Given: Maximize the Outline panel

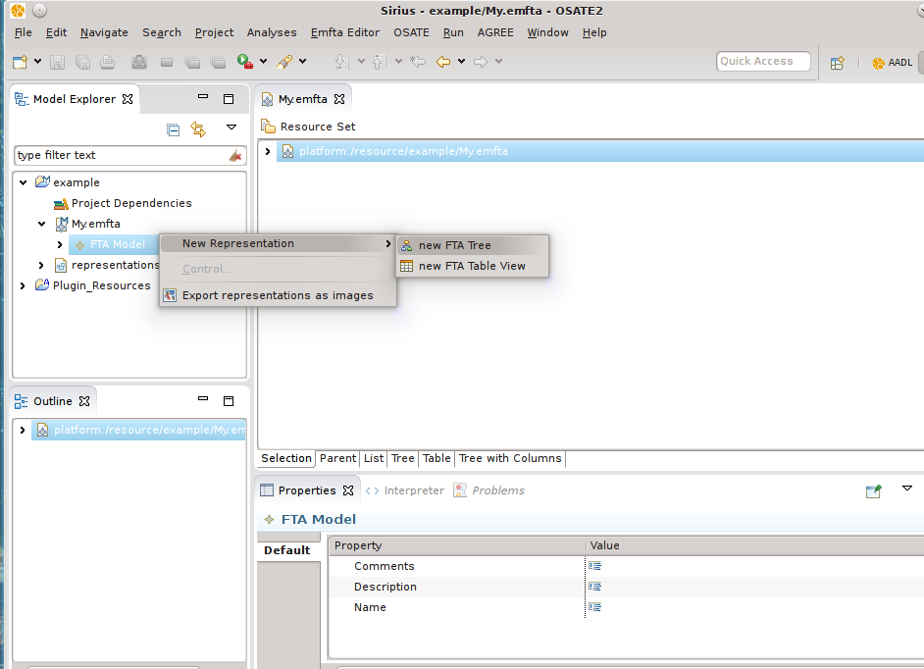Looking at the screenshot, I should click(x=229, y=401).
